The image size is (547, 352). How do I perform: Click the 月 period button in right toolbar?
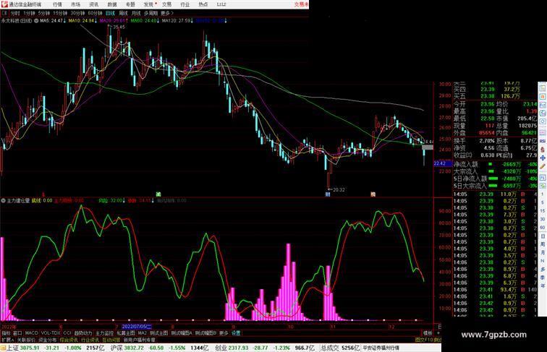pos(543,252)
